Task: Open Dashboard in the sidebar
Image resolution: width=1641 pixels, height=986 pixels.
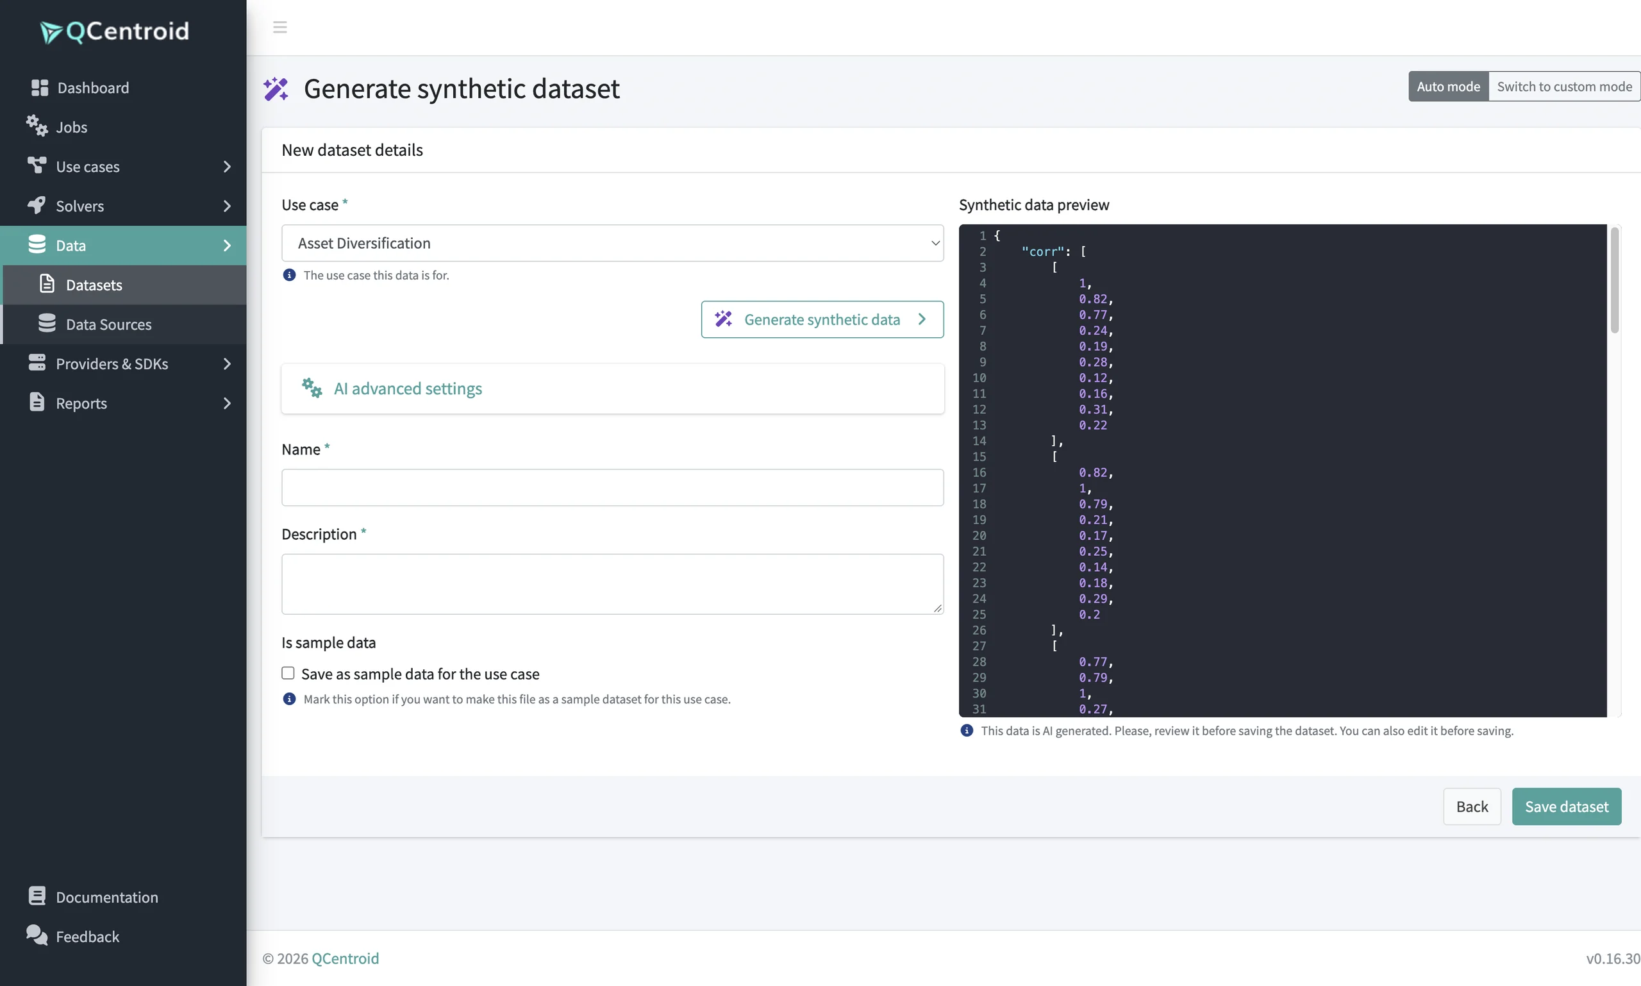Action: pos(123,88)
